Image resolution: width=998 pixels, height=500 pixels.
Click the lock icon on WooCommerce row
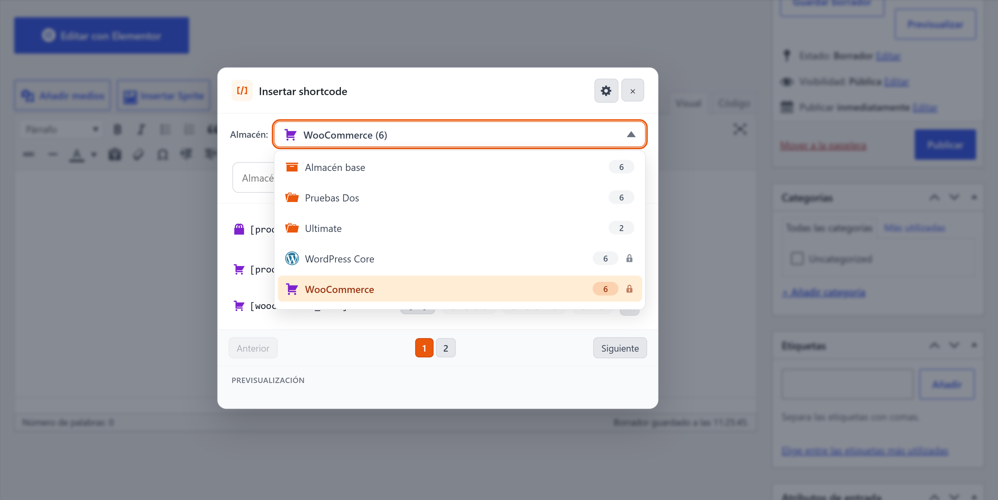coord(629,289)
